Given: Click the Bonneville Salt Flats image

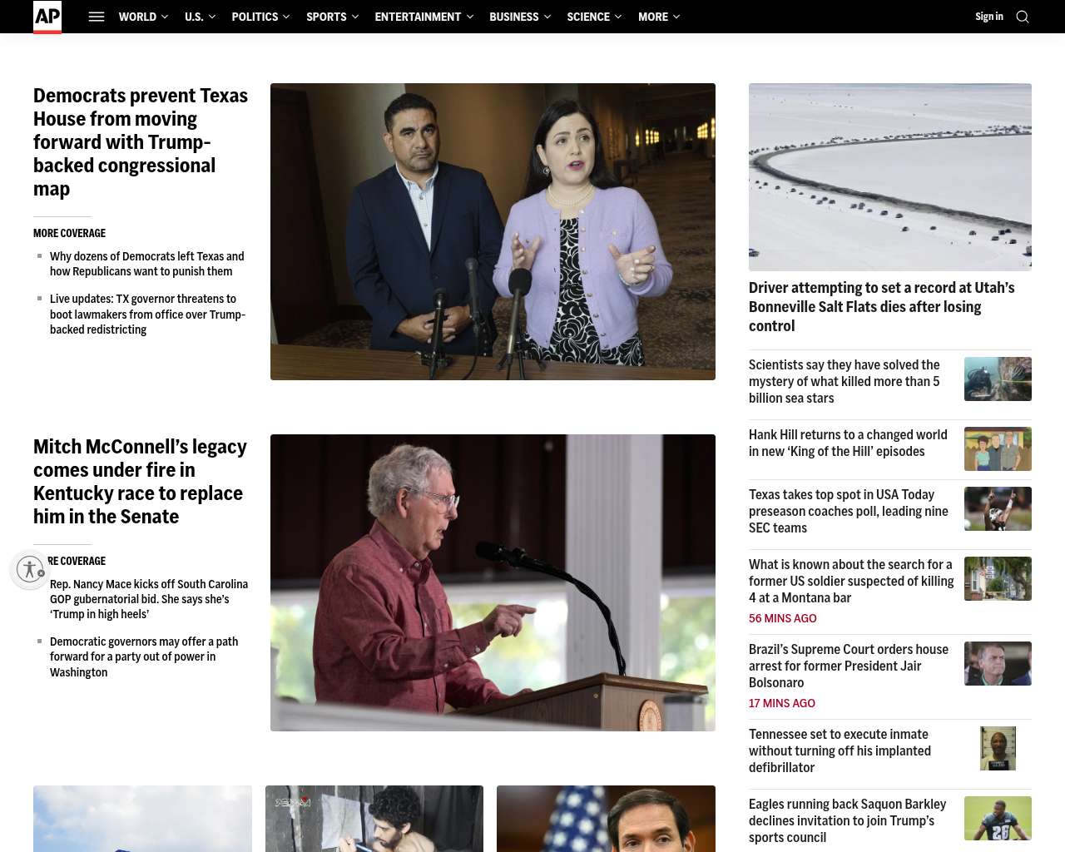Looking at the screenshot, I should (x=890, y=176).
